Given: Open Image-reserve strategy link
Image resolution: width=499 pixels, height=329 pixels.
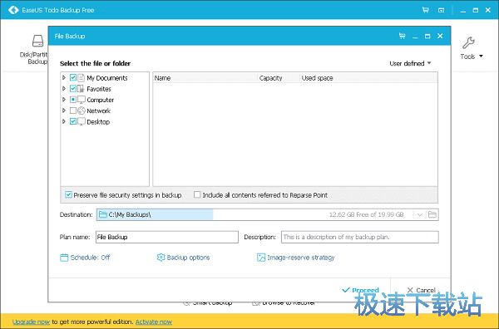Looking at the screenshot, I should pos(295,258).
